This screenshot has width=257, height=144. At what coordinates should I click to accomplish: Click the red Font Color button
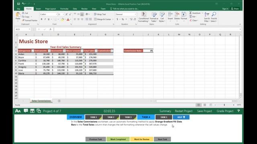68,20
